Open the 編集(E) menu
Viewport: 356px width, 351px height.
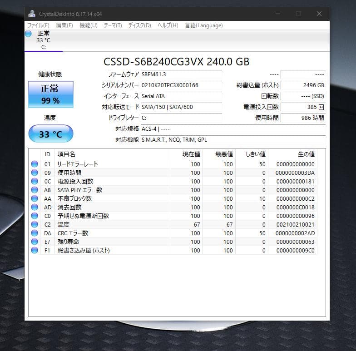(64, 25)
